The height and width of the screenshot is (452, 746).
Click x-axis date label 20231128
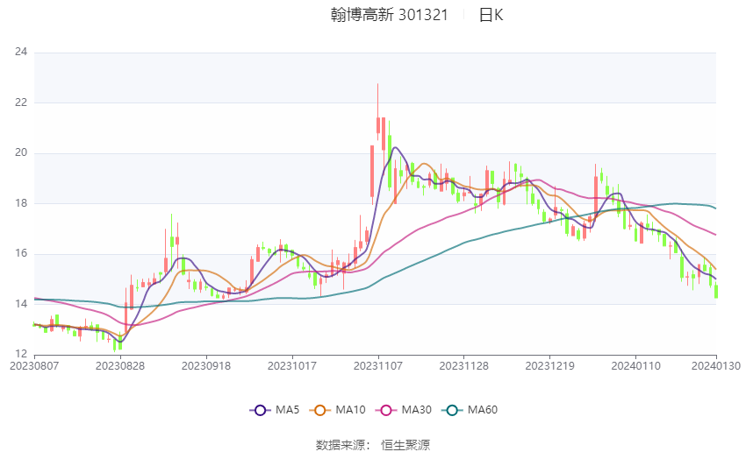tap(464, 366)
